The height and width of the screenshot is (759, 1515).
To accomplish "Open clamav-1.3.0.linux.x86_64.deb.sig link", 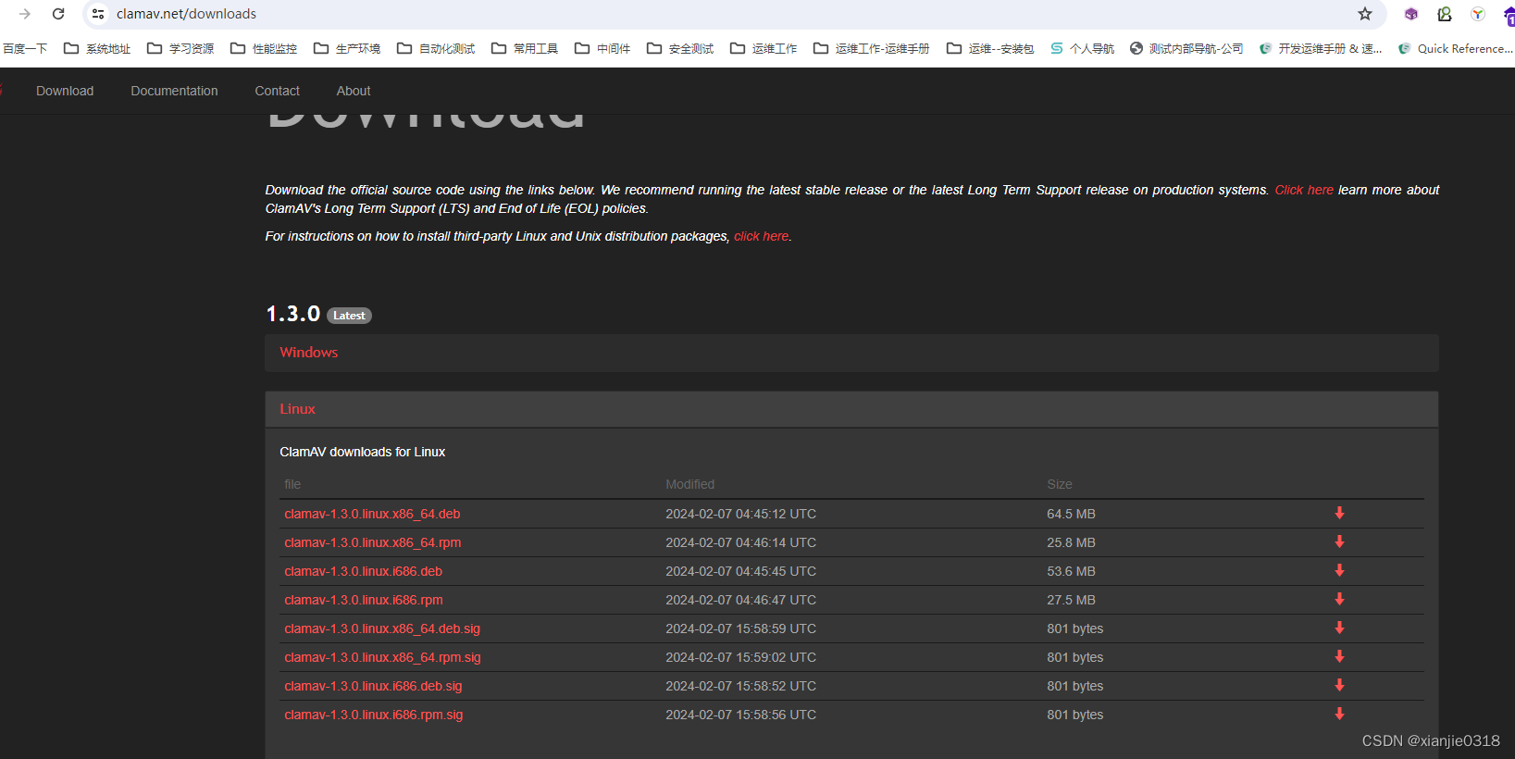I will pos(382,628).
